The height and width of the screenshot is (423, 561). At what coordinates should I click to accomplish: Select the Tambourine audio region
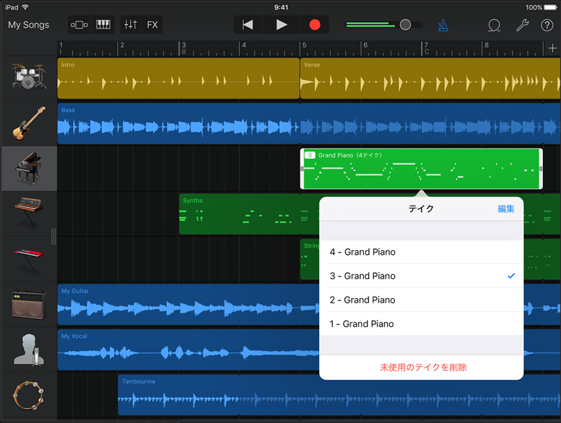point(339,395)
